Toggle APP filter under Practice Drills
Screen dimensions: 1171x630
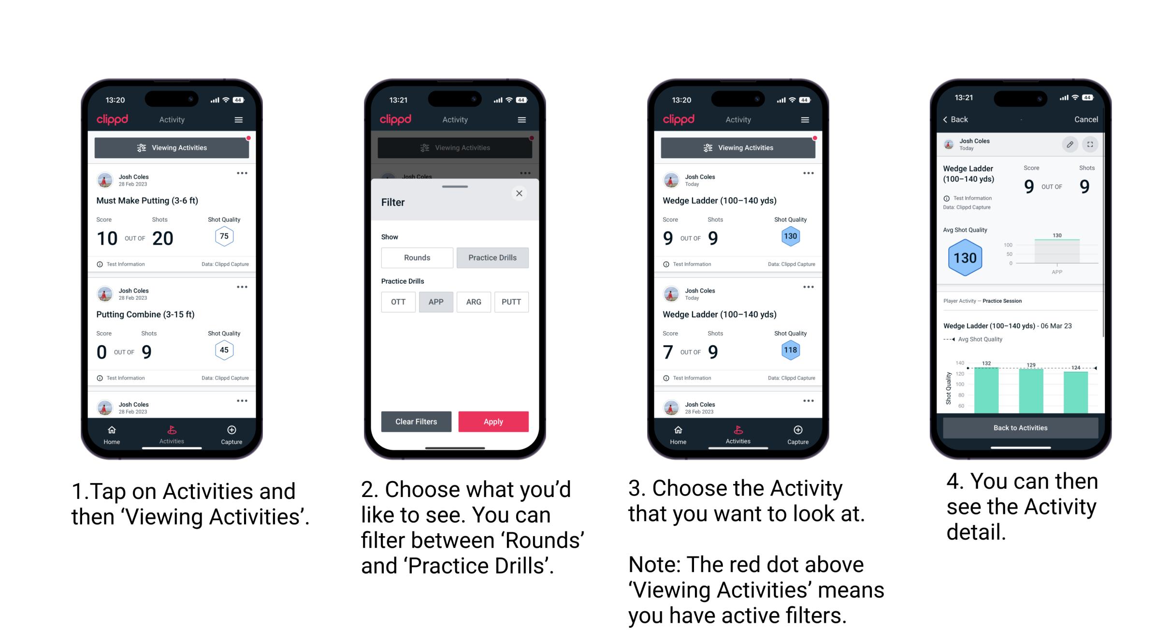coord(435,301)
